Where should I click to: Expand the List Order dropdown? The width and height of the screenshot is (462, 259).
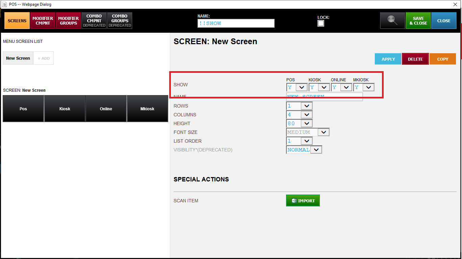click(x=299, y=141)
